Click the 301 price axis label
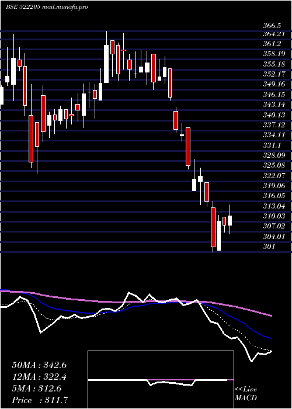 (269, 247)
